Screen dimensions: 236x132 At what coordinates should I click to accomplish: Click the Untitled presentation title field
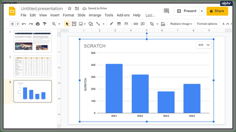[x=42, y=9]
